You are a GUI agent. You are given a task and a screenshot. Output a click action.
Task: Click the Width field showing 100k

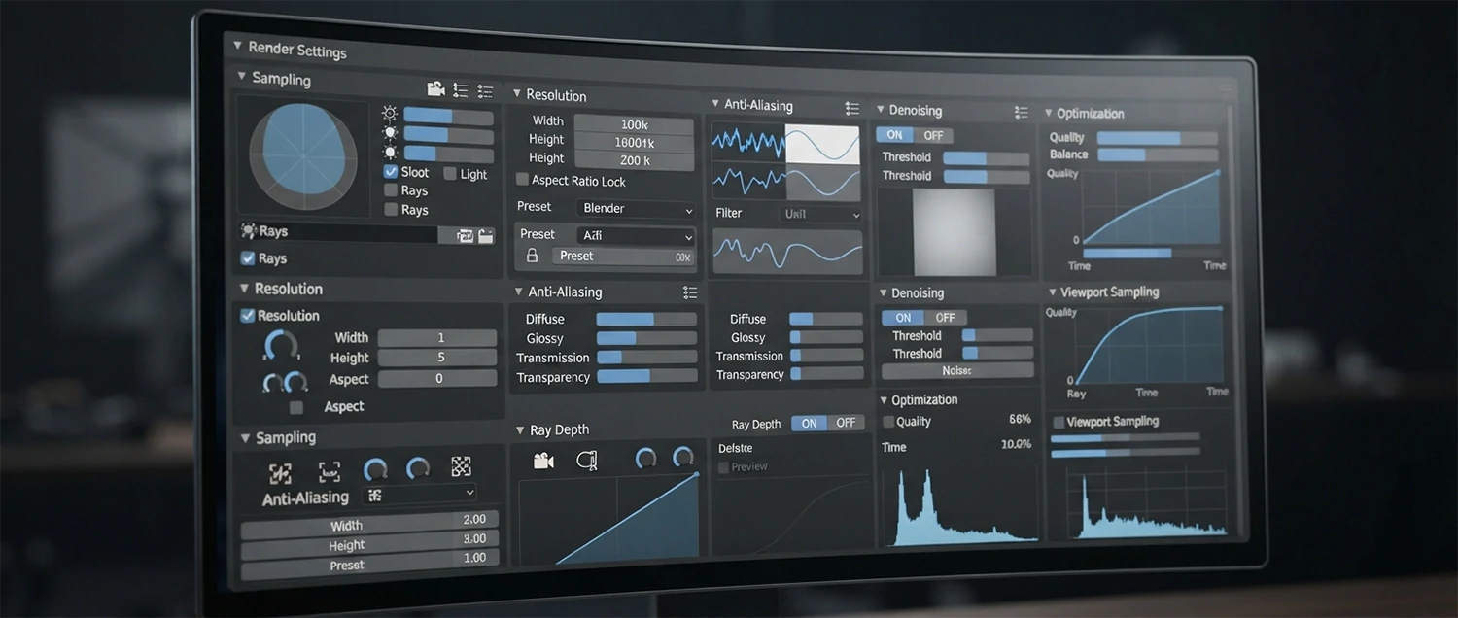[x=634, y=124]
